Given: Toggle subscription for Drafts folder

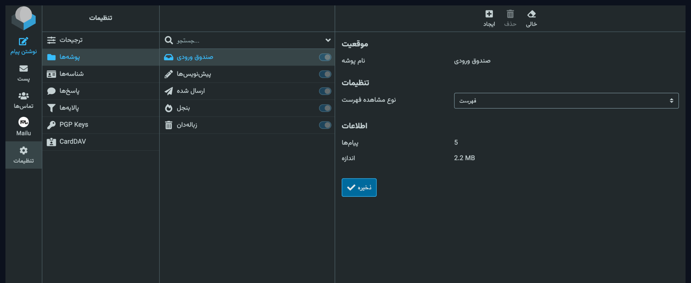Looking at the screenshot, I should coord(325,74).
